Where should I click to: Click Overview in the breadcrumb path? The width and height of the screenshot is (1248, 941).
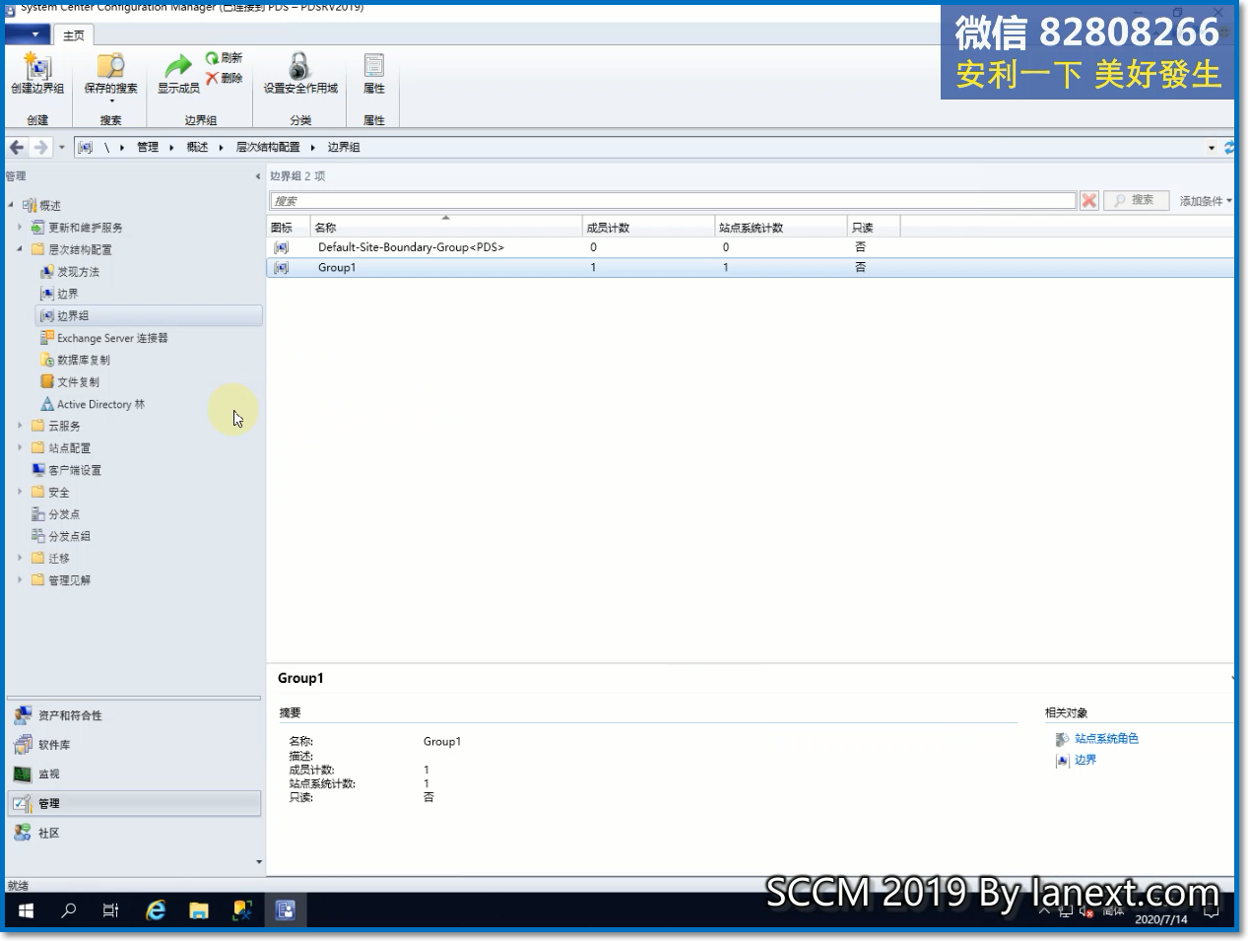(x=197, y=147)
